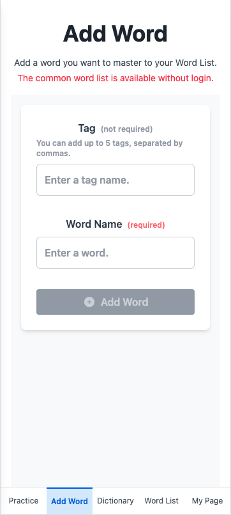Open the My Page tab
The image size is (231, 515).
pos(207,501)
